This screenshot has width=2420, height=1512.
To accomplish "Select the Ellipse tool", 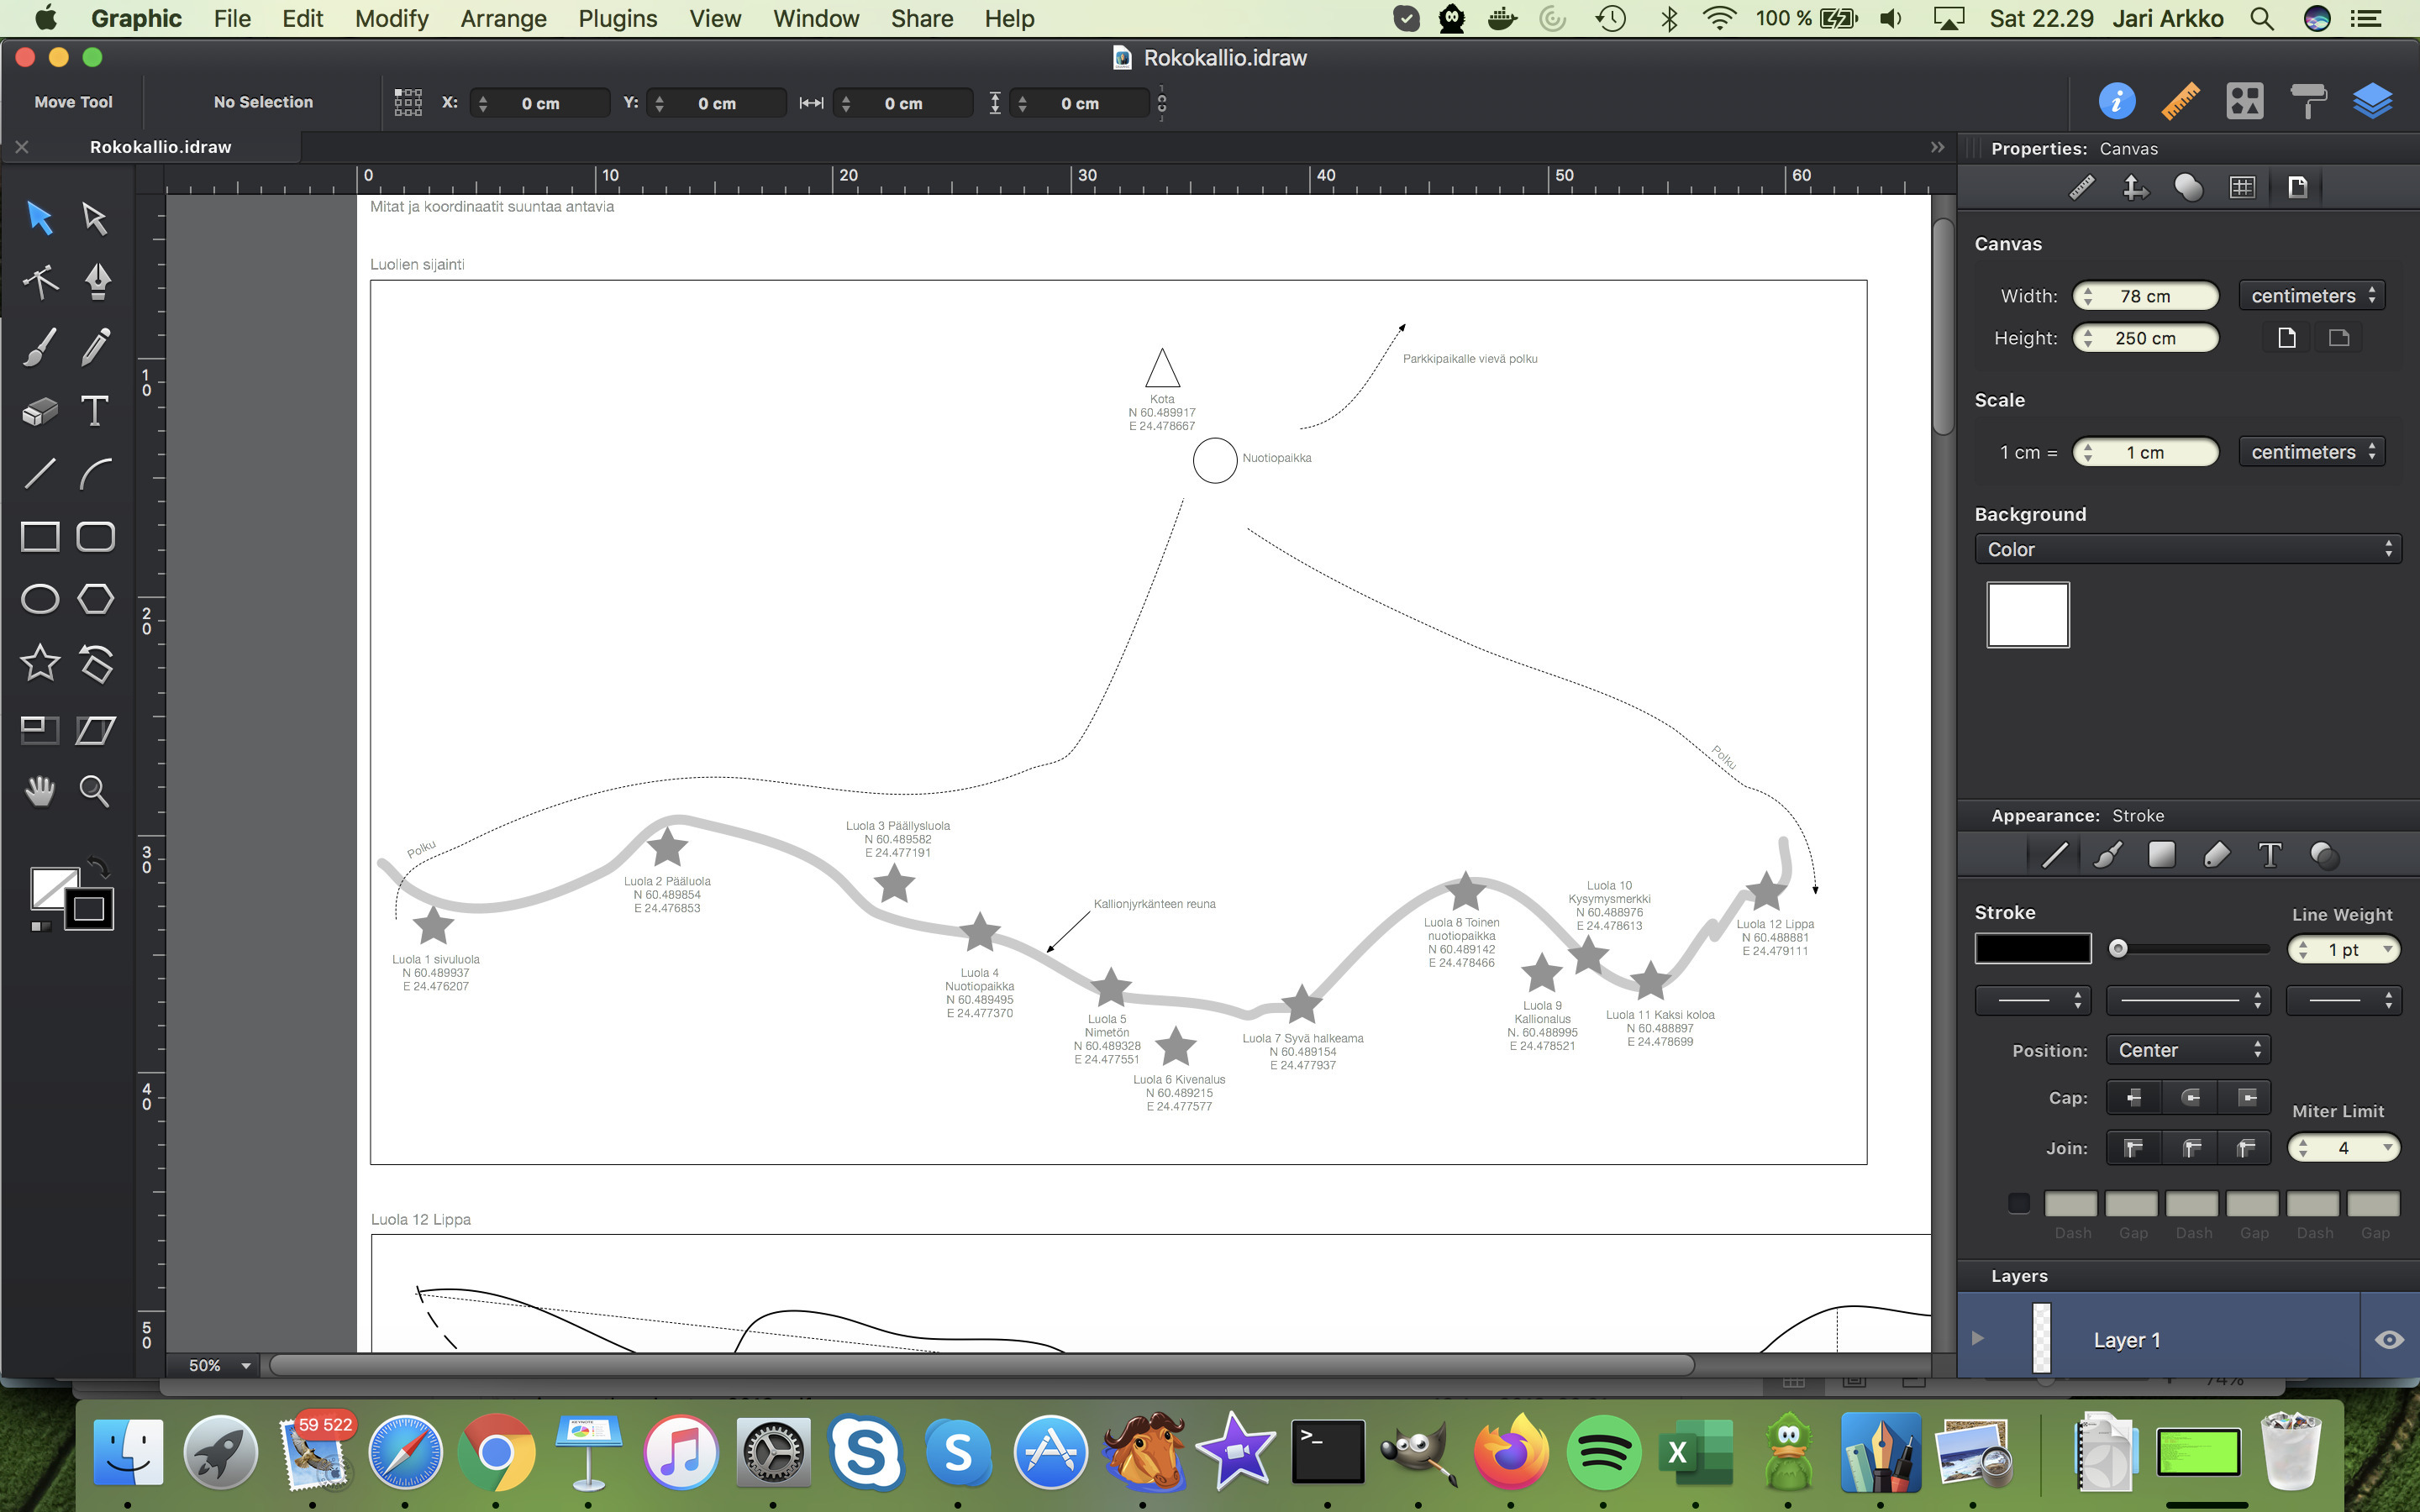I will pos(40,599).
